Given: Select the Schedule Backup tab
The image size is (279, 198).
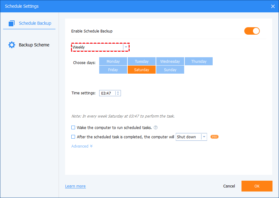Looking at the screenshot, I should pos(35,23).
